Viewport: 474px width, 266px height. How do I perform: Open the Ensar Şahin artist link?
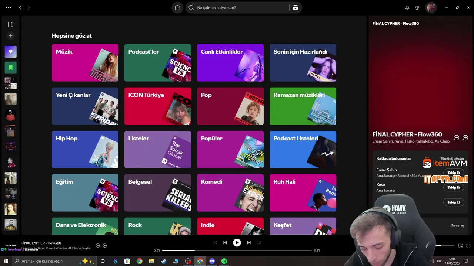[387, 170]
